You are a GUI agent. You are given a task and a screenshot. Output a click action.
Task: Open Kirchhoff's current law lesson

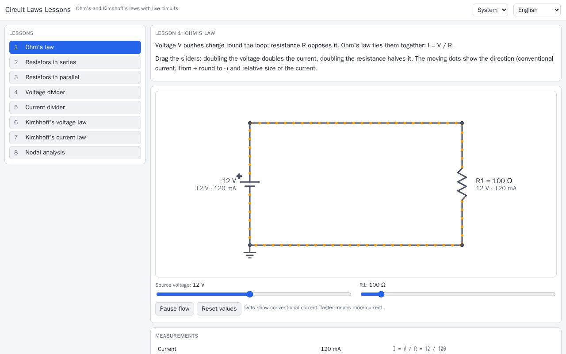point(75,138)
